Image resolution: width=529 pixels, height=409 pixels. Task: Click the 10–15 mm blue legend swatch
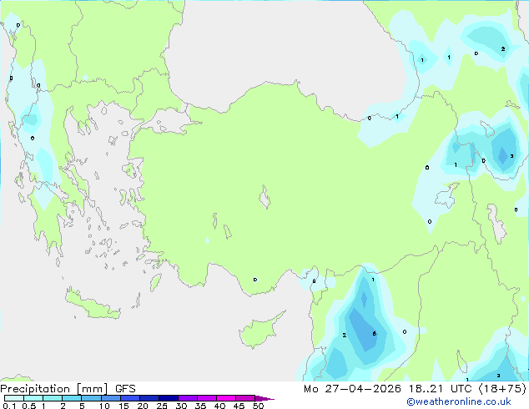point(110,398)
